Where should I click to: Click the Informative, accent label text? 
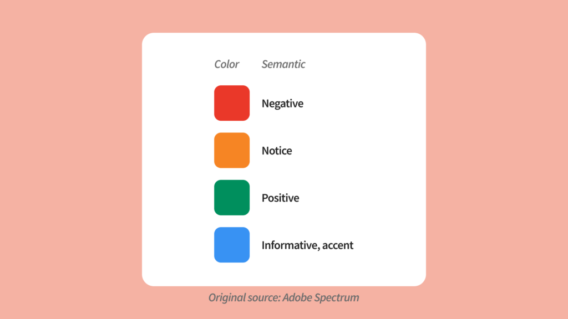click(x=307, y=245)
